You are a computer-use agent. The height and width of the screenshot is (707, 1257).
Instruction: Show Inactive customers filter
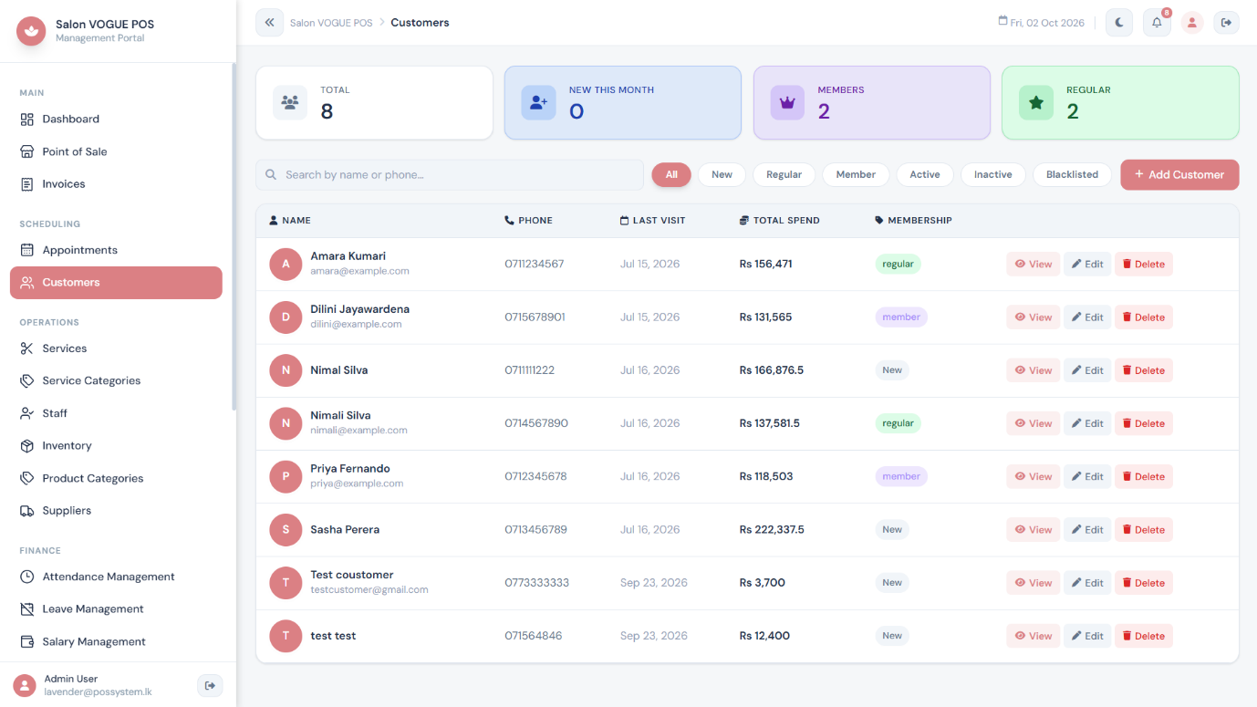(992, 174)
